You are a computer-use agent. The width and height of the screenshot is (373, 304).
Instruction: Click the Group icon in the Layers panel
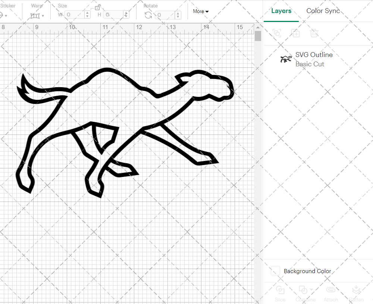click(277, 33)
